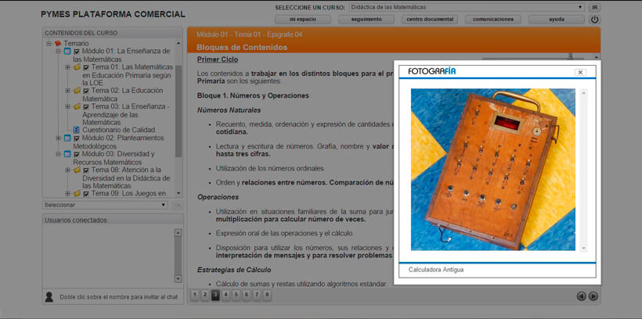Open the ayuda menu
The height and width of the screenshot is (319, 642).
click(x=557, y=20)
